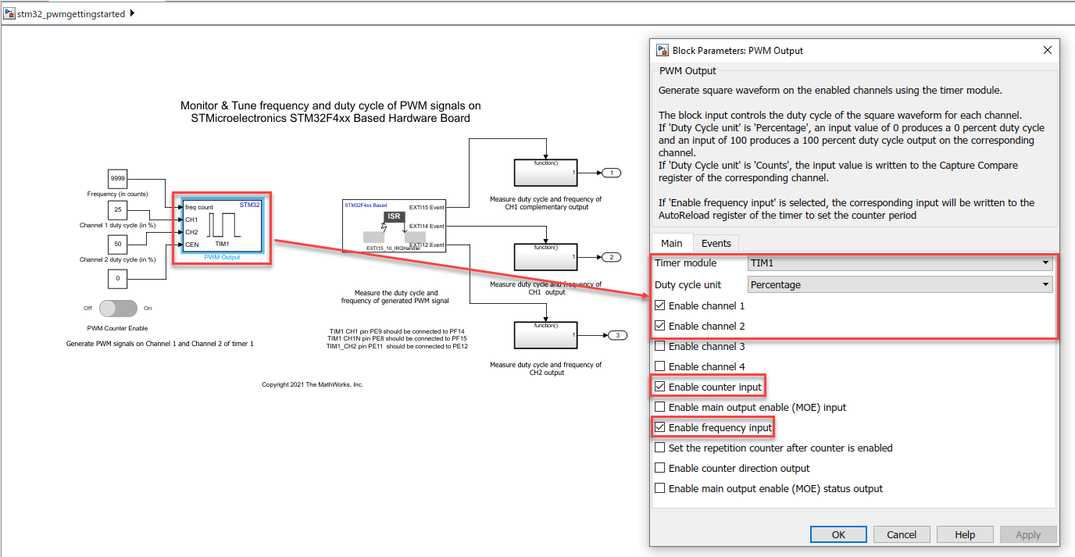1075x557 pixels.
Task: Toggle the PWM Counter Enable switch
Action: [118, 309]
